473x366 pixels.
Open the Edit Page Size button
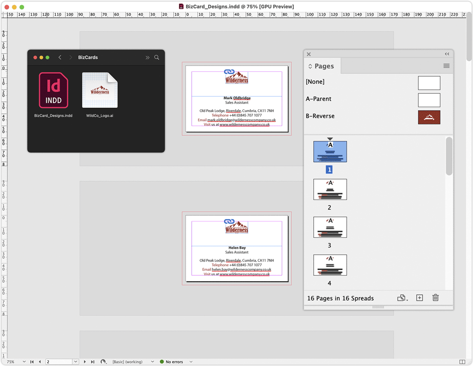click(402, 298)
